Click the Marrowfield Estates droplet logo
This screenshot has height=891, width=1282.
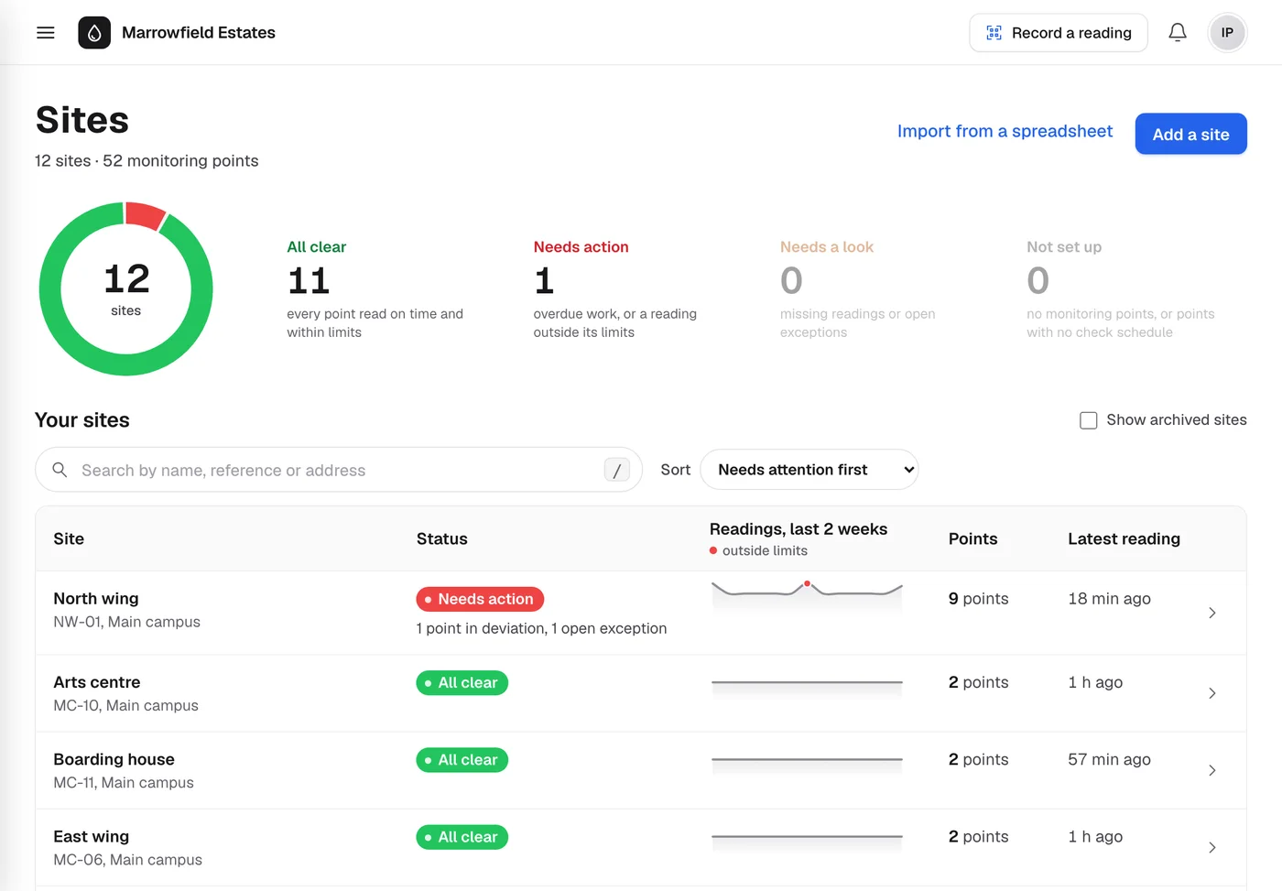point(94,33)
